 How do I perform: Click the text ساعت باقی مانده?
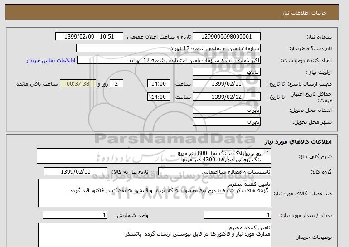[x=37, y=84]
